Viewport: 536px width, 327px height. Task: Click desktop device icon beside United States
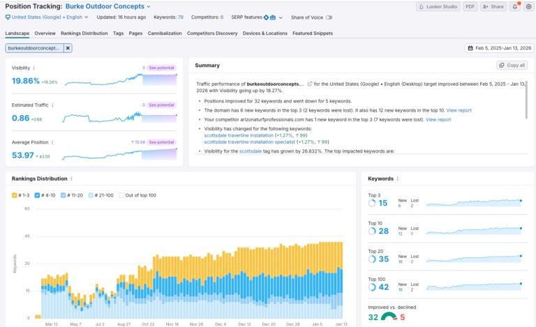click(8, 17)
